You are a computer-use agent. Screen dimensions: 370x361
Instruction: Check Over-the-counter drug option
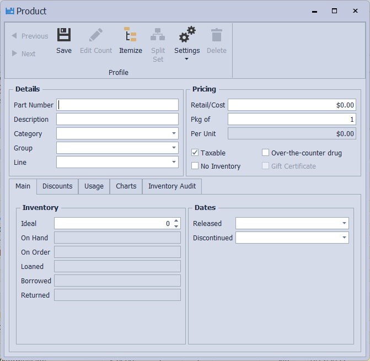tap(265, 153)
